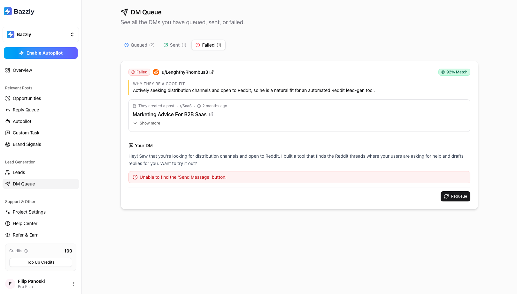
Task: Click the Project Settings sliders icon
Action: click(x=8, y=212)
